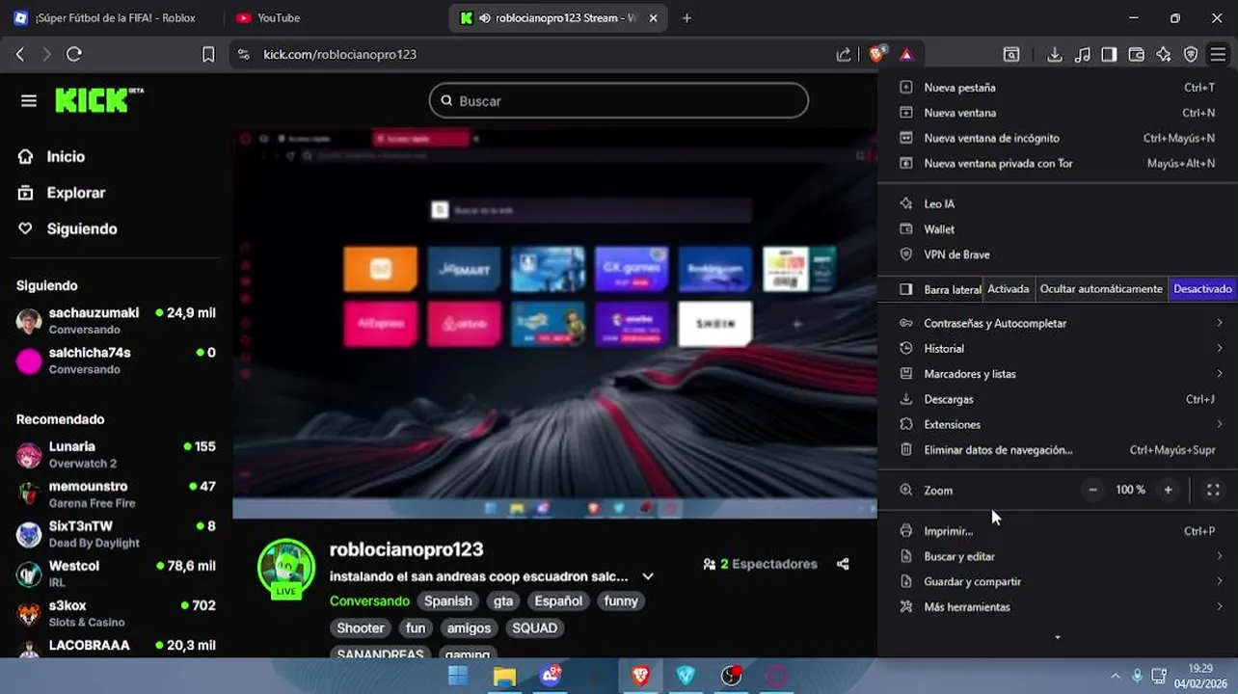Select Imprimir from the menu
The image size is (1238, 694).
point(1058,531)
